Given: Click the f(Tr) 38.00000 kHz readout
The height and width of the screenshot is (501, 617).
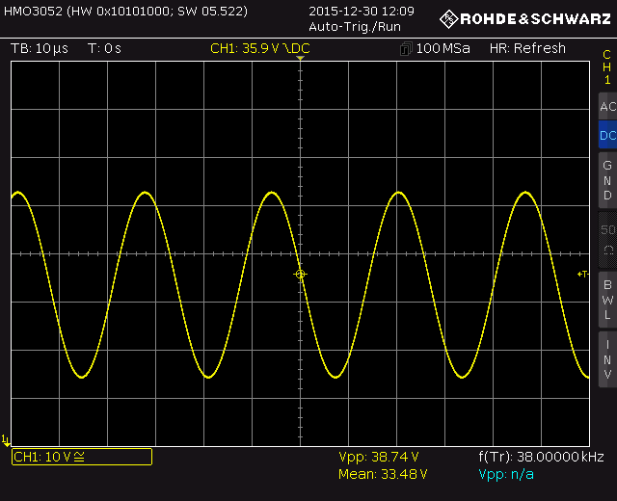Looking at the screenshot, I should click(541, 457).
